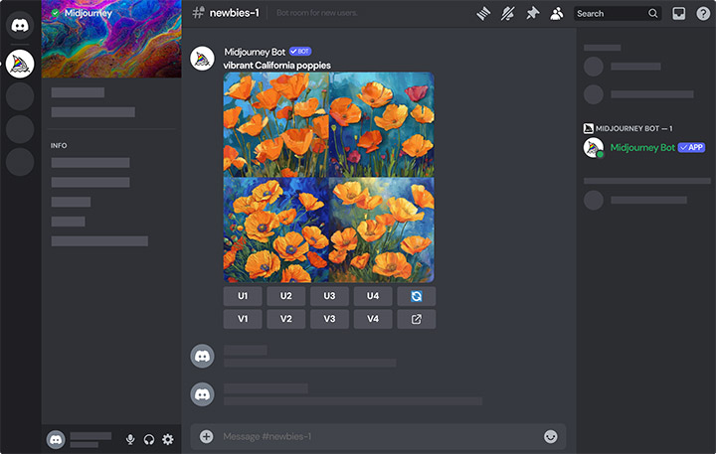Re-roll the image grid
The height and width of the screenshot is (454, 716).
[416, 296]
